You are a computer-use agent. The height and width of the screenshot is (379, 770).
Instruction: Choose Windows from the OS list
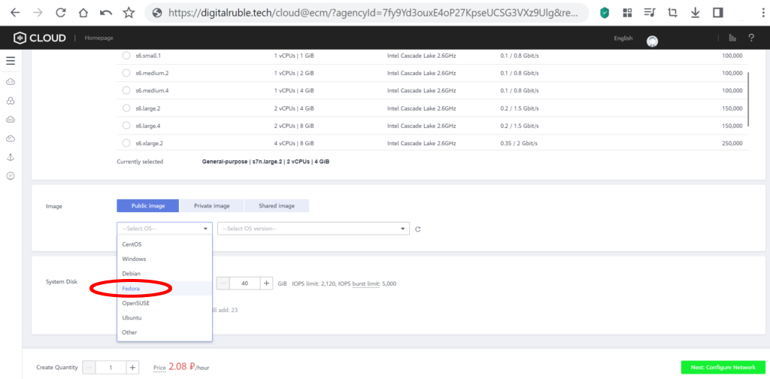(x=165, y=259)
